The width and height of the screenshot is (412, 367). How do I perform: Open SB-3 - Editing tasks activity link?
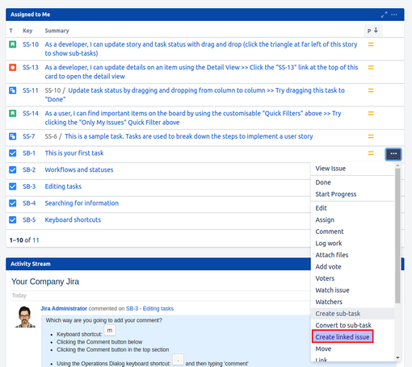tap(149, 309)
